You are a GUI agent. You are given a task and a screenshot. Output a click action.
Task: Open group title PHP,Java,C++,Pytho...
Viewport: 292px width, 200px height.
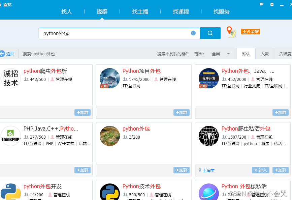[x=51, y=129]
